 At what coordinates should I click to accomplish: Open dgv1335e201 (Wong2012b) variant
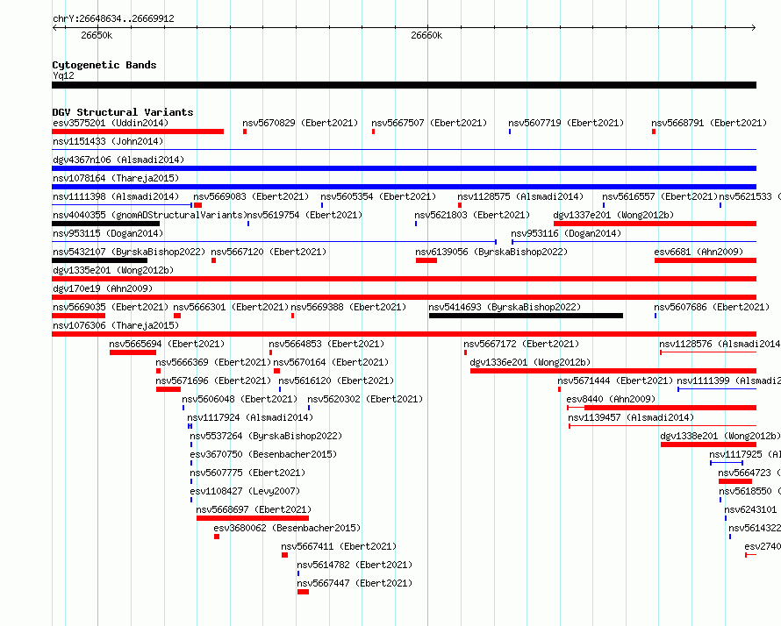point(113,270)
